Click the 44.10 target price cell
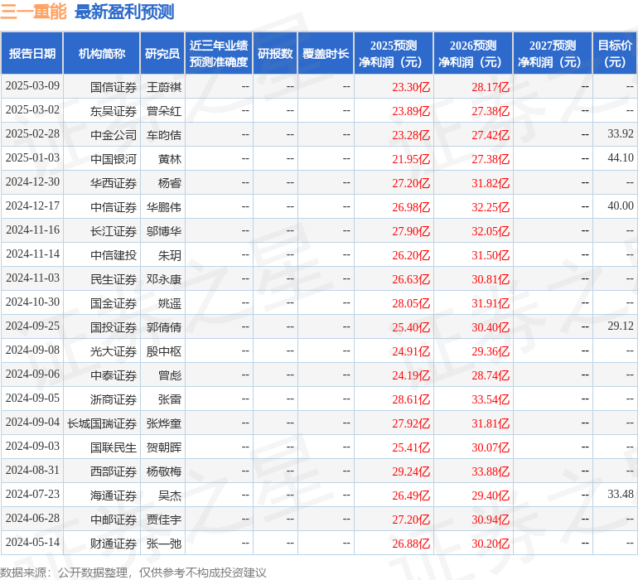638x580 pixels. tap(620, 158)
